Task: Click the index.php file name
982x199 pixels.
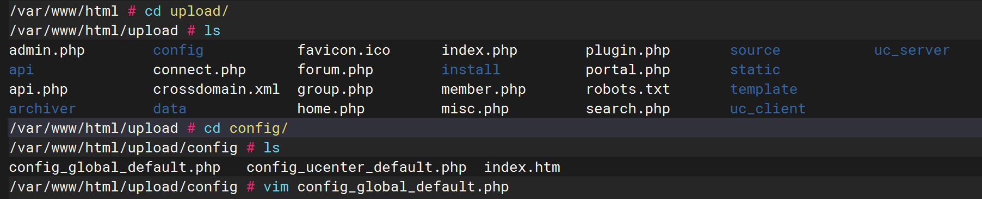Action: [x=479, y=50]
